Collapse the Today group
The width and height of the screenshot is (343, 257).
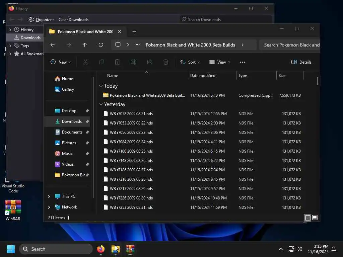[x=101, y=86]
